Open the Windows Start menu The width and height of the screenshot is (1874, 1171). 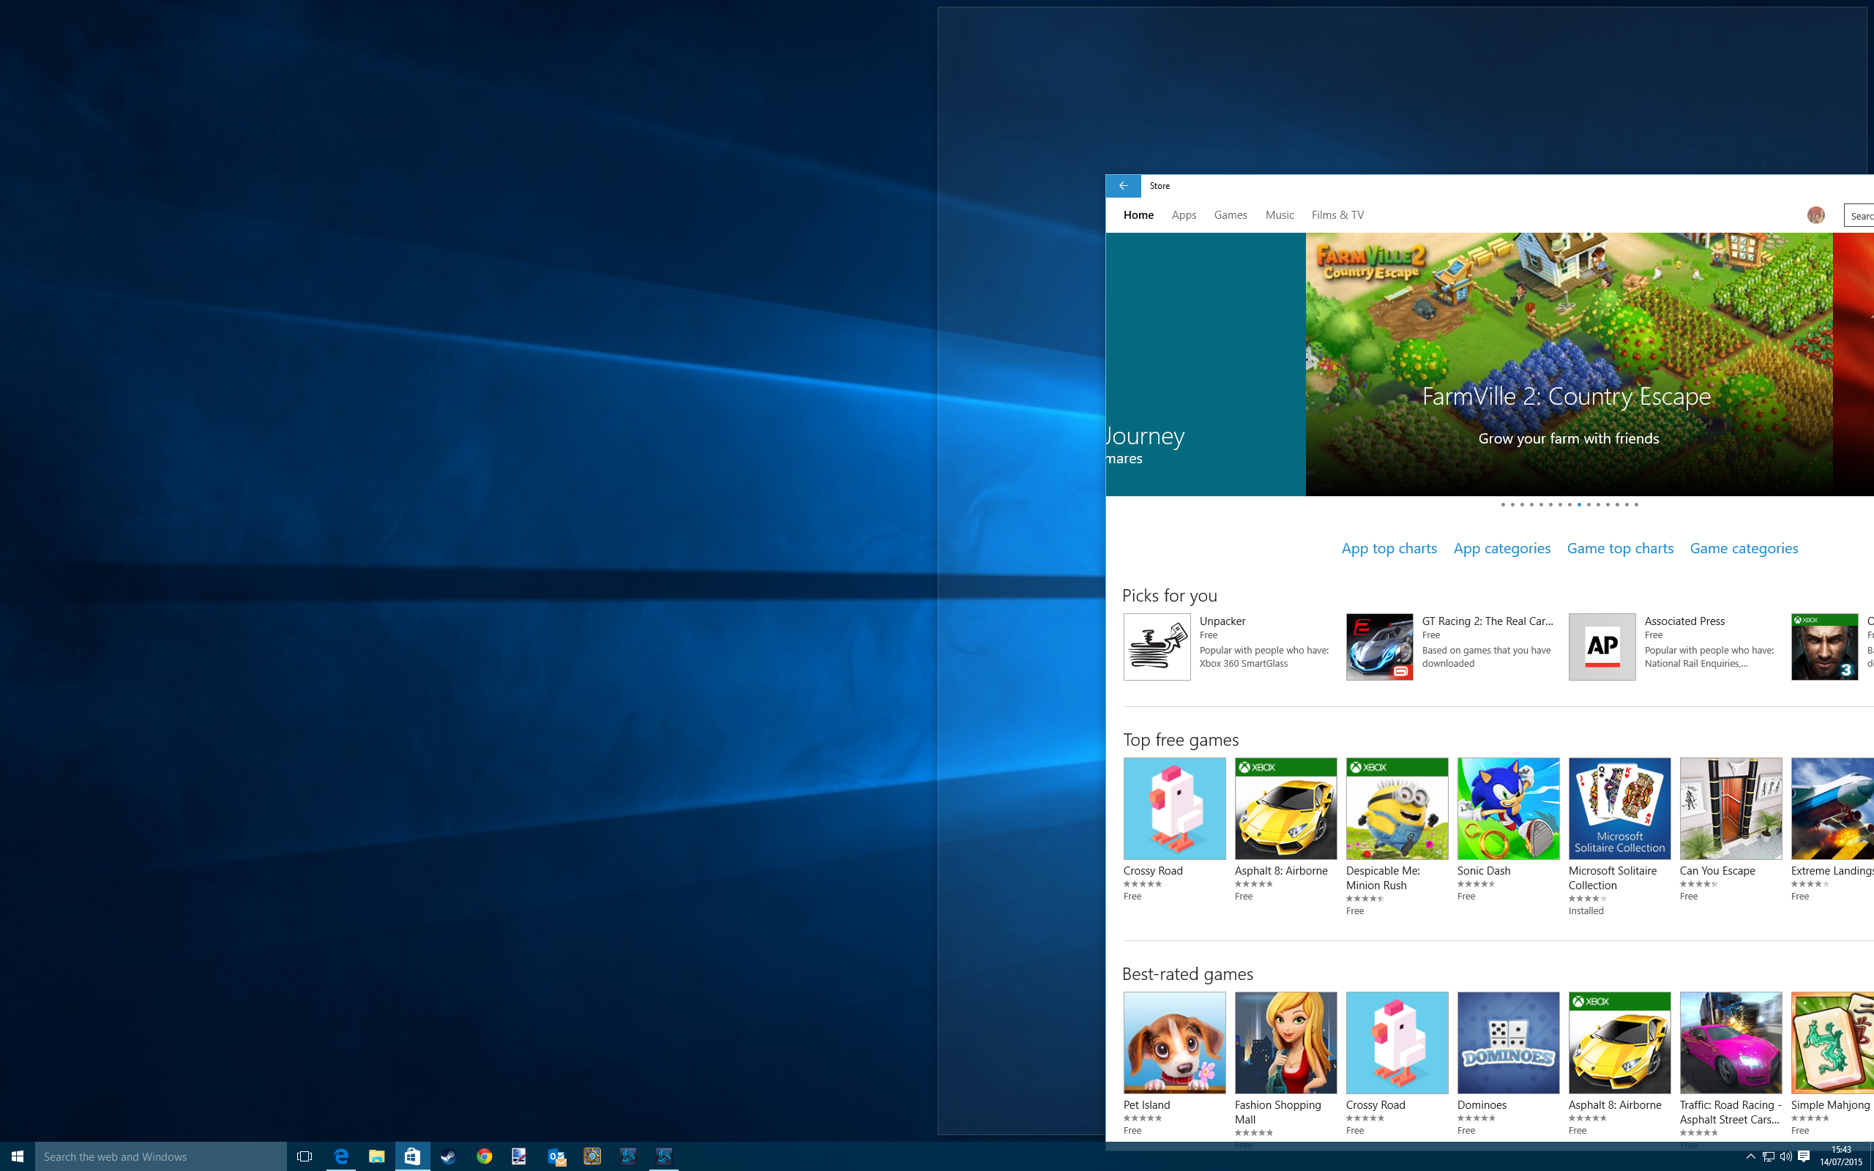click(x=17, y=1156)
